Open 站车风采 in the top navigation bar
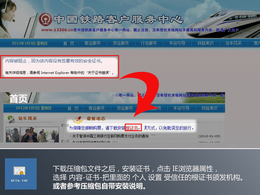260x195 pixels. click(233, 43)
